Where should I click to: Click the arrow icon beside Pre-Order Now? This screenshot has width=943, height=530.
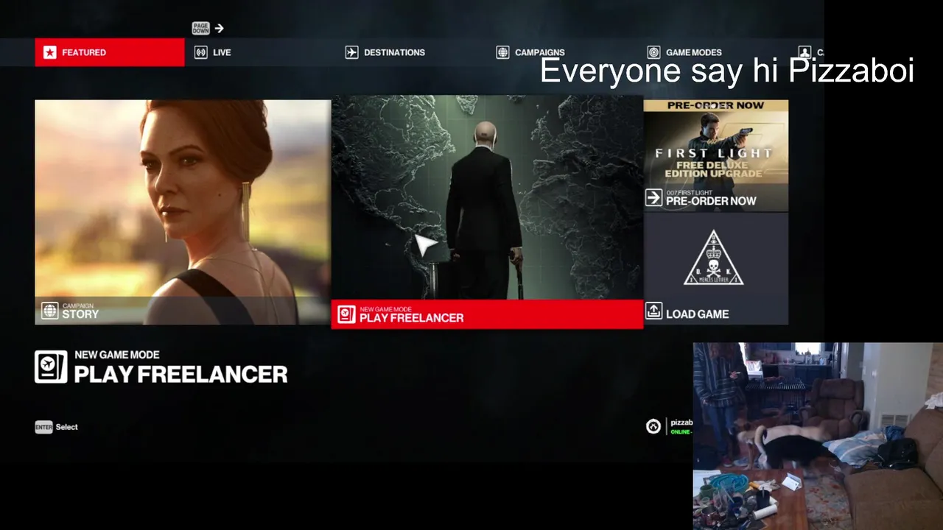click(653, 197)
